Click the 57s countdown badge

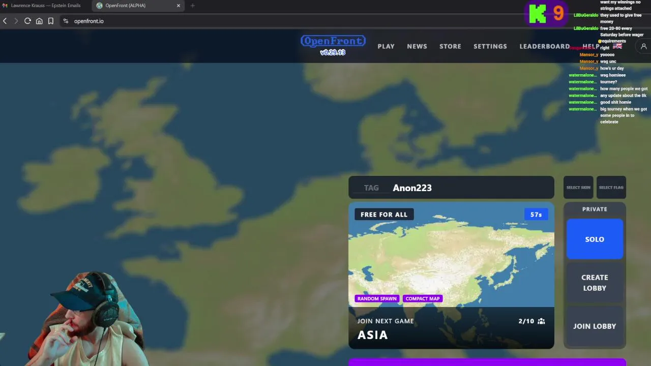pyautogui.click(x=536, y=215)
